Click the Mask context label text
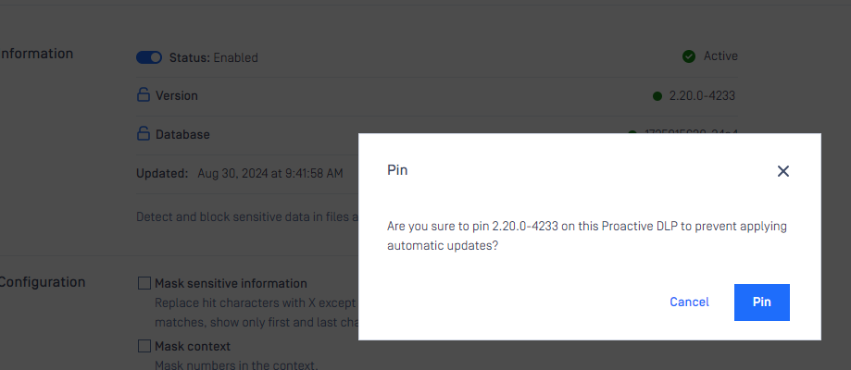Screen dimensions: 851x370 pyautogui.click(x=193, y=346)
